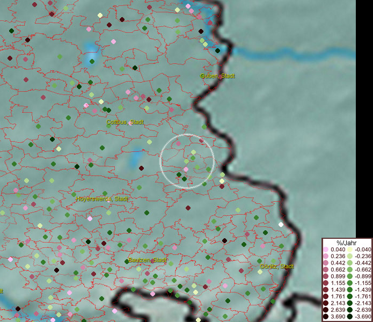The width and height of the screenshot is (373, 322).
Task: Click the -0.236 legend value
Action: click(363, 256)
